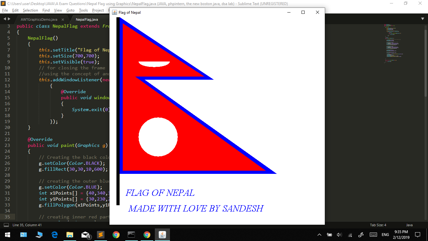
Task: Open the volume control tray icon
Action: pyautogui.click(x=339, y=234)
